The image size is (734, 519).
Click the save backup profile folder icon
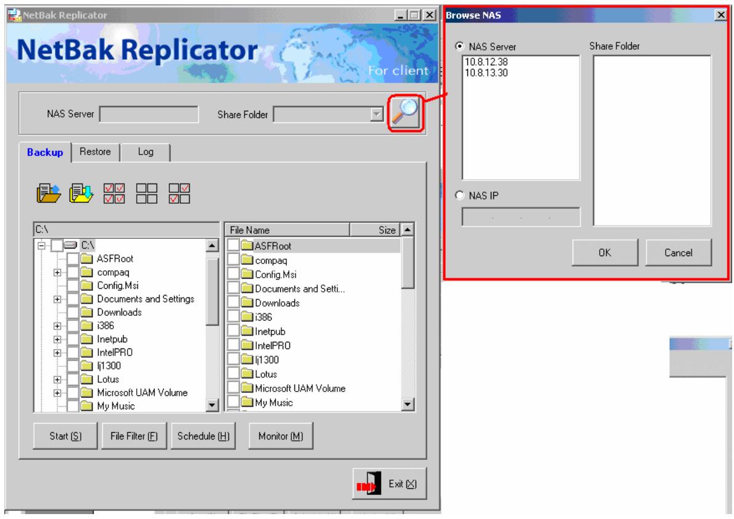click(81, 193)
